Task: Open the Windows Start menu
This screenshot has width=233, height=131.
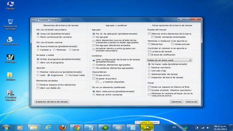Action: 6,128
